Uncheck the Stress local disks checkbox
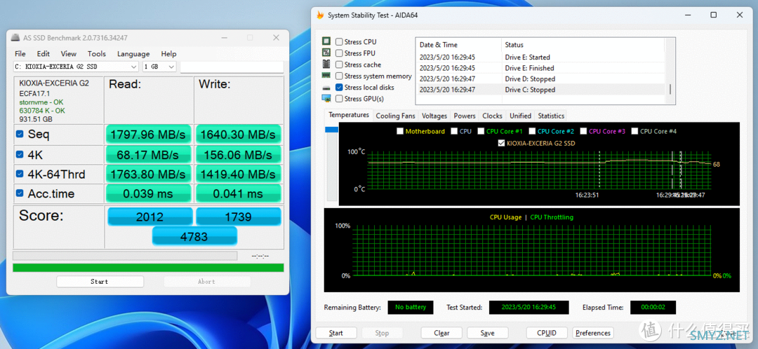 tap(340, 88)
